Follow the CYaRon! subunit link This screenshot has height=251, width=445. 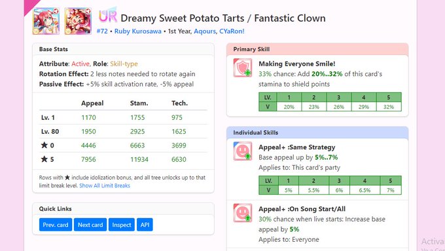pos(232,31)
